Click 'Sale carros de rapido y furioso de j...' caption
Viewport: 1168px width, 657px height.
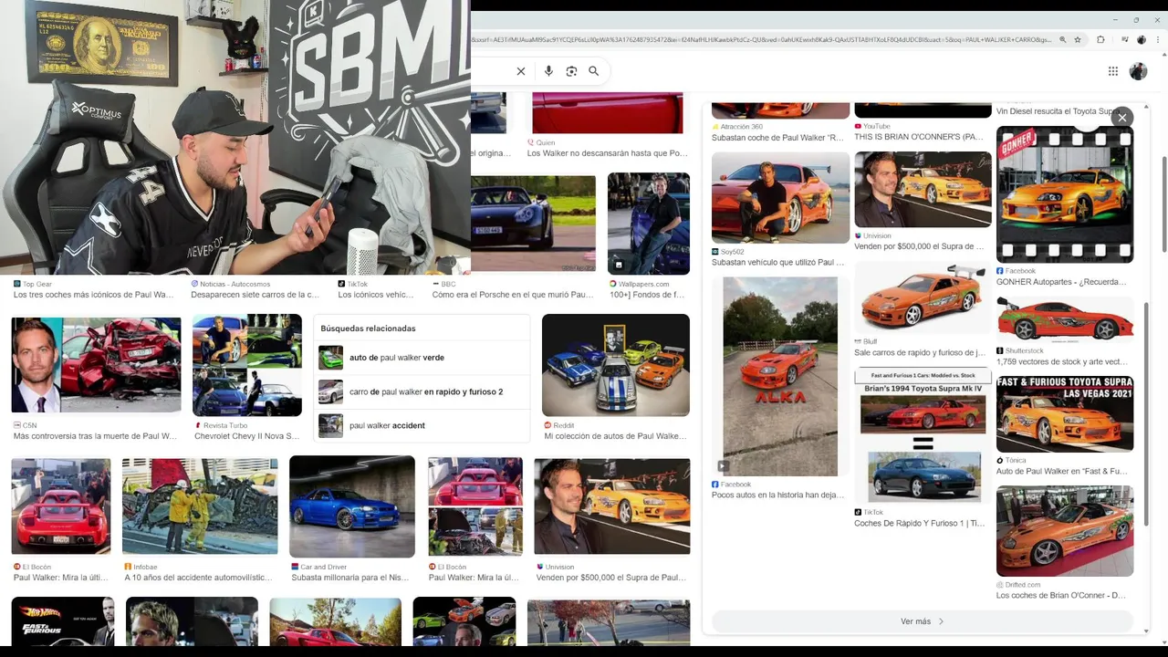point(920,352)
